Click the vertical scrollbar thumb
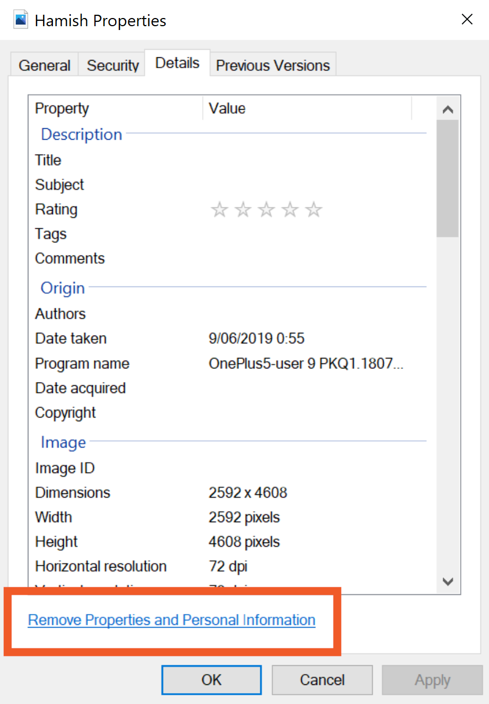The width and height of the screenshot is (489, 704). (x=448, y=178)
